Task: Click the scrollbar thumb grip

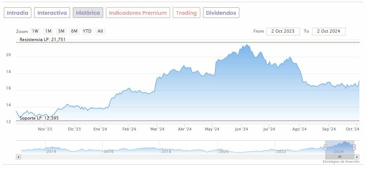Action: [340, 157]
